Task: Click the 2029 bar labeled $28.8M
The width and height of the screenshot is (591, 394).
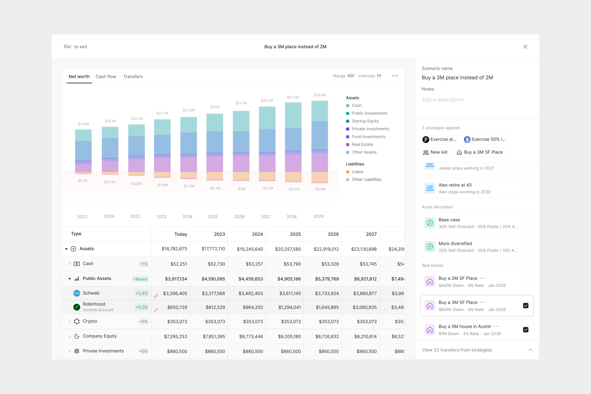Action: coord(320,142)
